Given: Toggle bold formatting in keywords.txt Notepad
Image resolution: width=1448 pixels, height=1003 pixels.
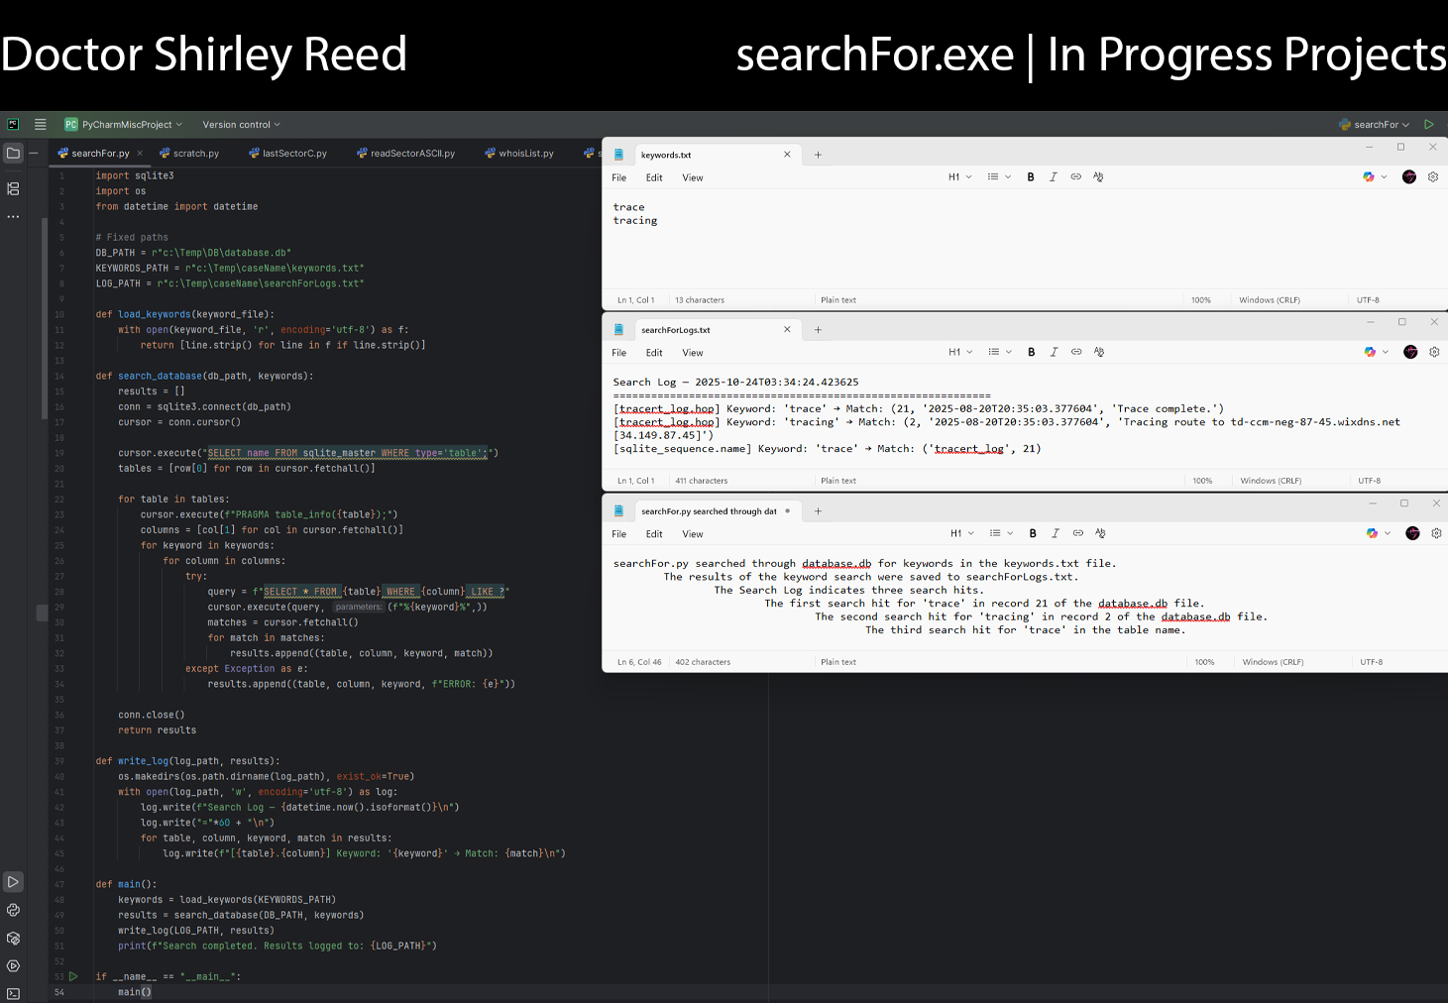Looking at the screenshot, I should tap(1031, 177).
